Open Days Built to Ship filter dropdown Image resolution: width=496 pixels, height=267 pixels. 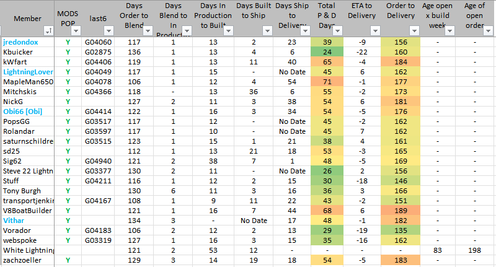(267, 30)
